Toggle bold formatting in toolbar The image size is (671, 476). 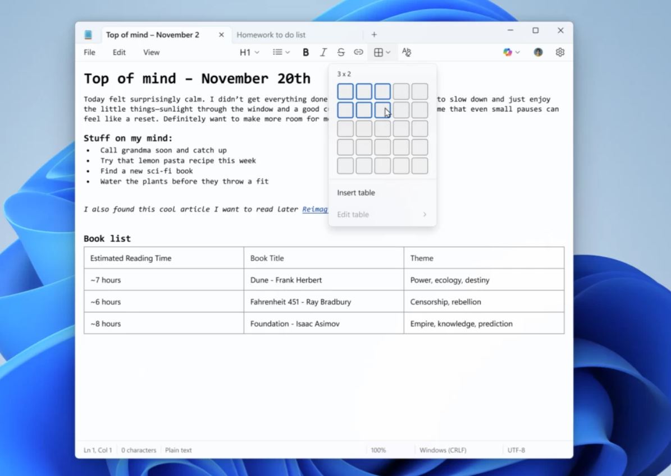305,52
